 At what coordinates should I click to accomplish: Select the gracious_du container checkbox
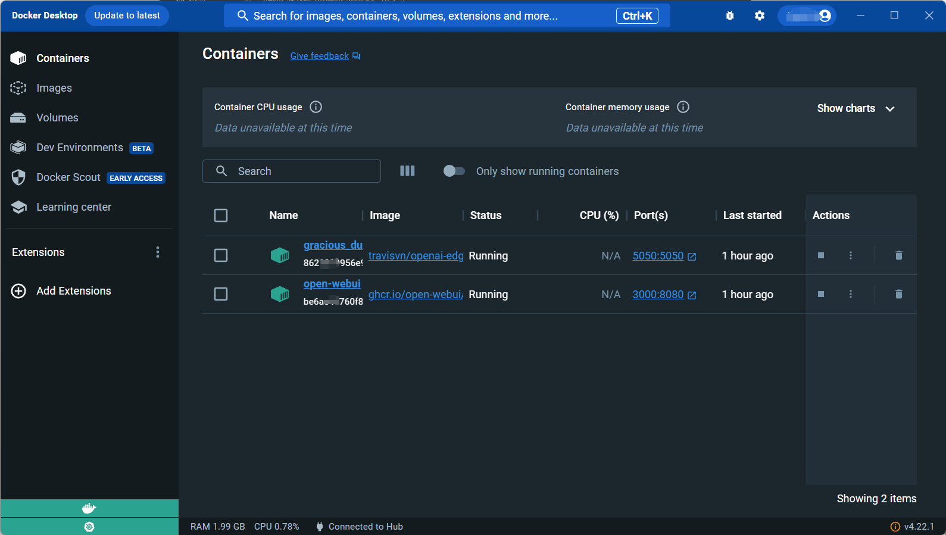pos(221,255)
